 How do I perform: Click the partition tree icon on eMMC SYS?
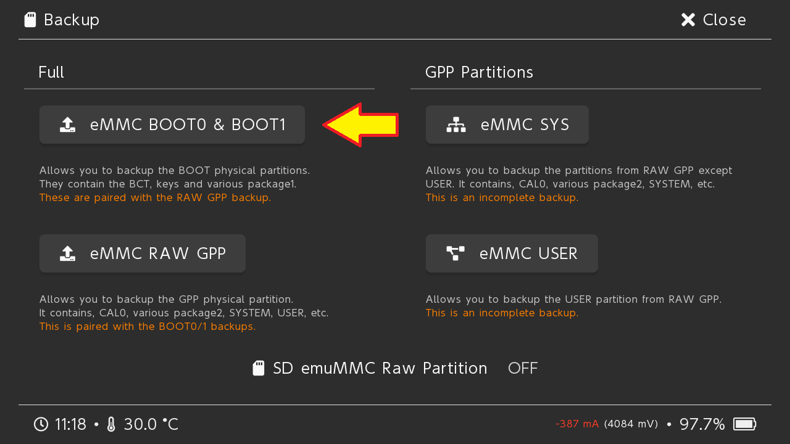coord(456,125)
